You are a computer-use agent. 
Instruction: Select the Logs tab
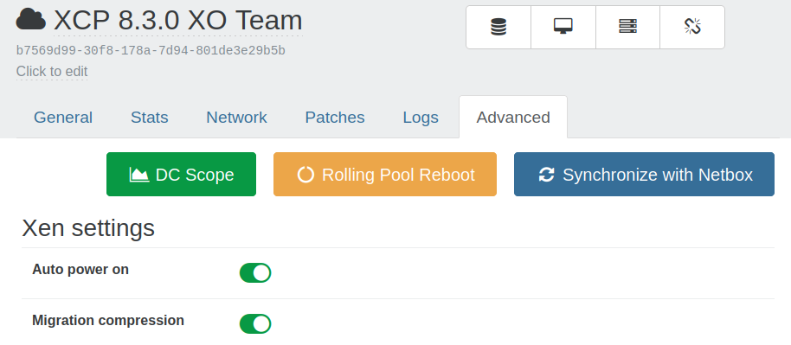tap(421, 117)
